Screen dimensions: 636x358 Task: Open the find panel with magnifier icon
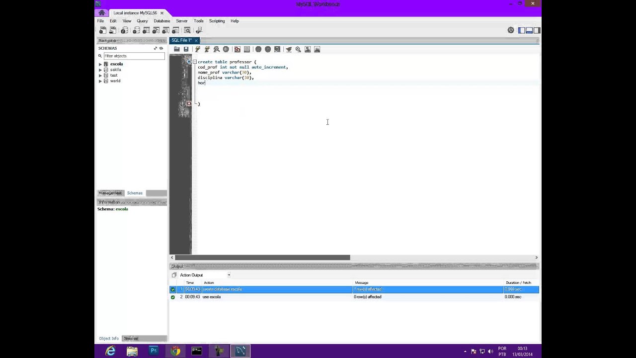click(x=298, y=49)
